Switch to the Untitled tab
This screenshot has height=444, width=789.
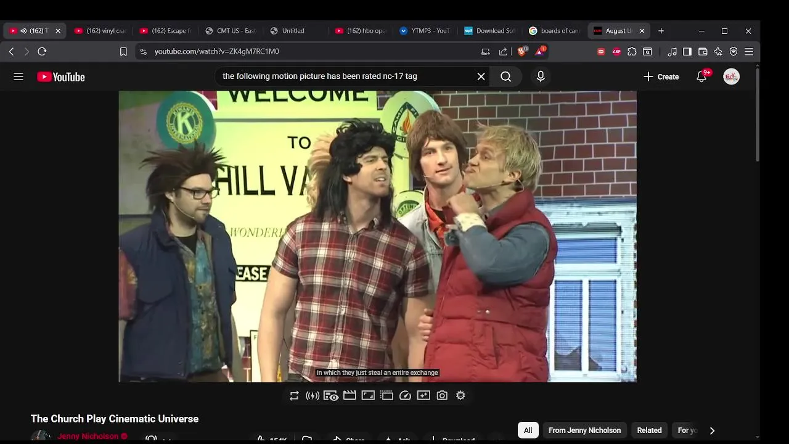[295, 31]
